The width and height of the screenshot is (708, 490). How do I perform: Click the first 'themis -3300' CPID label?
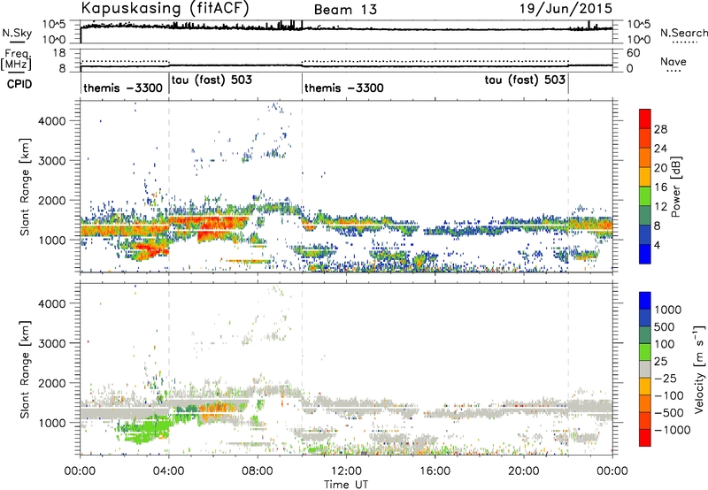tap(123, 88)
